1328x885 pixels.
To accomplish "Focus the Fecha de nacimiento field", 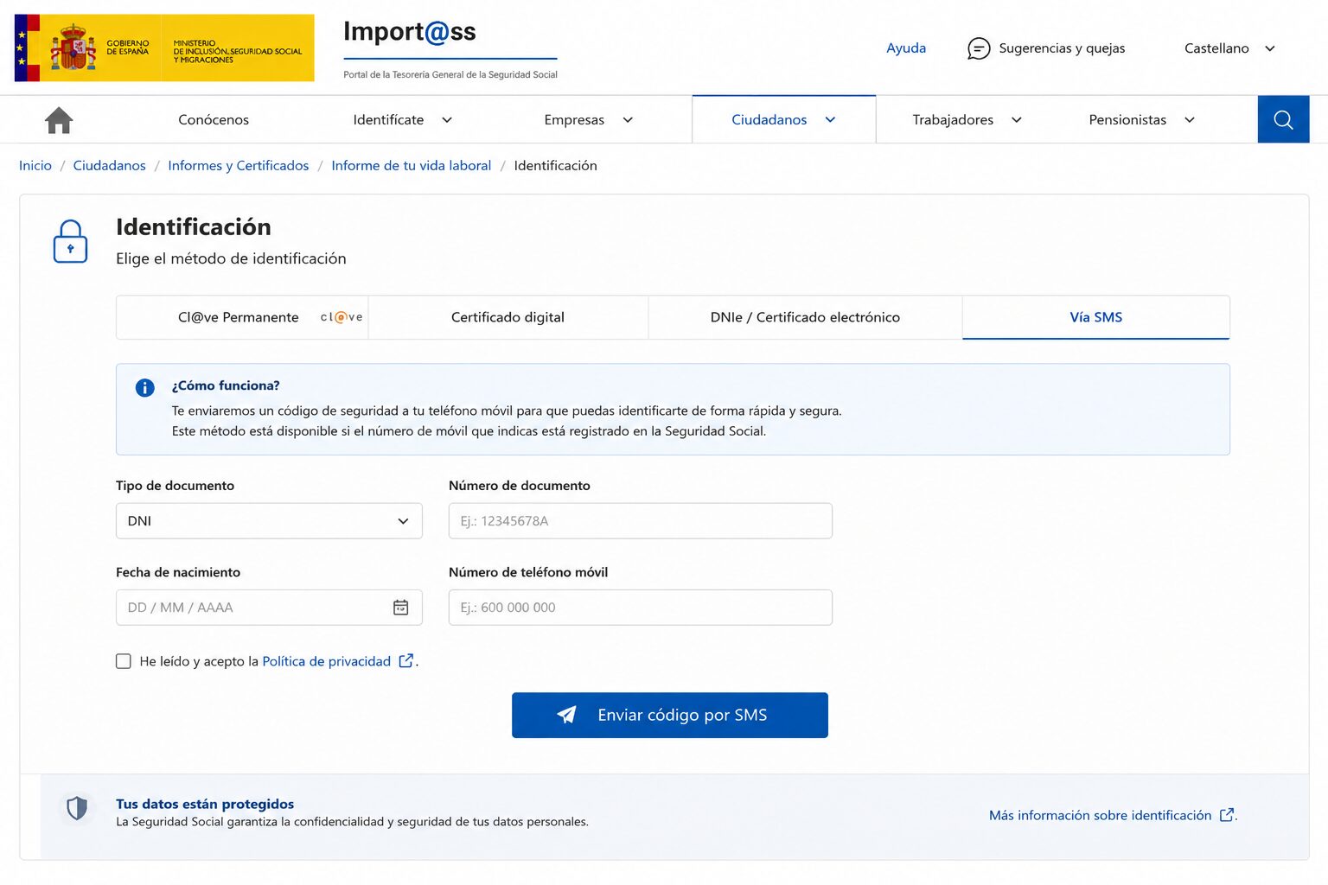I will (269, 608).
